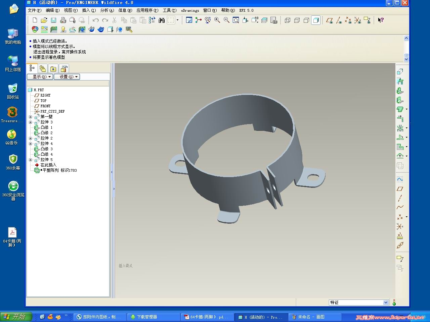Select 凸缘 1 in model tree
Viewport: 430px width, 322px height.
[46, 127]
